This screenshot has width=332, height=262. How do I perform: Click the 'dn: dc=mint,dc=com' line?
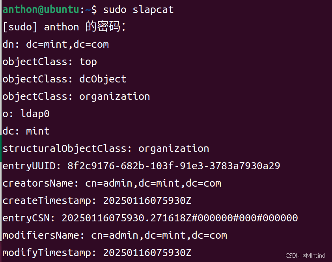click(x=56, y=45)
